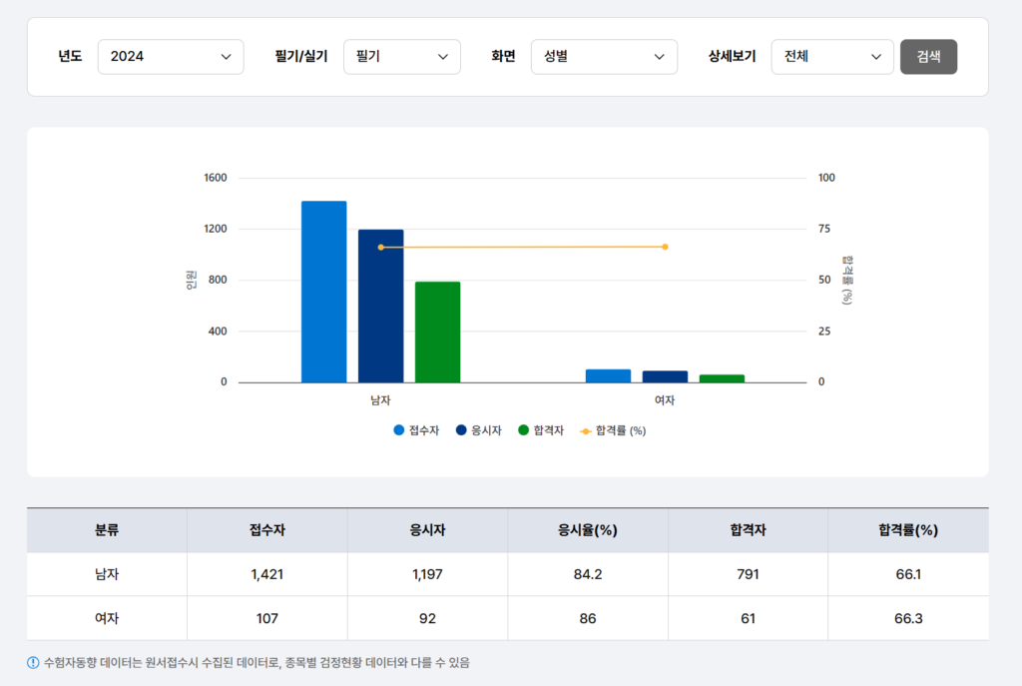Click the 남자 x-axis label

380,400
